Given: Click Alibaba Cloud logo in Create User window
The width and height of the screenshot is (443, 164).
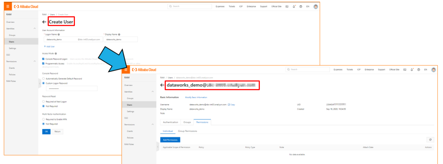Looking at the screenshot, I should tap(26, 7).
